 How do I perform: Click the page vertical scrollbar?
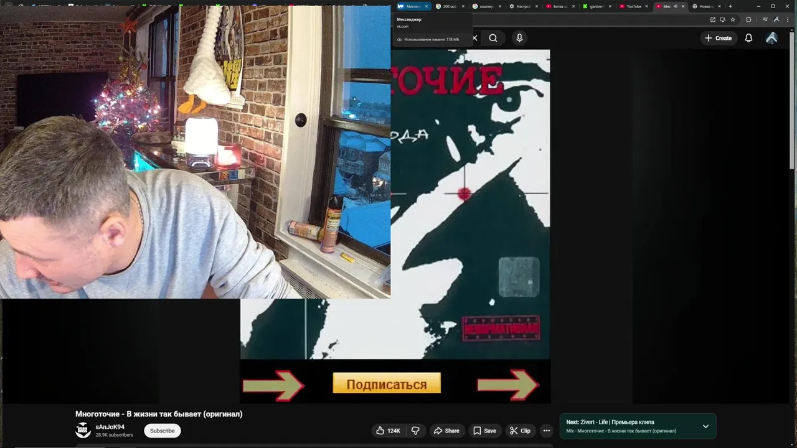[793, 100]
